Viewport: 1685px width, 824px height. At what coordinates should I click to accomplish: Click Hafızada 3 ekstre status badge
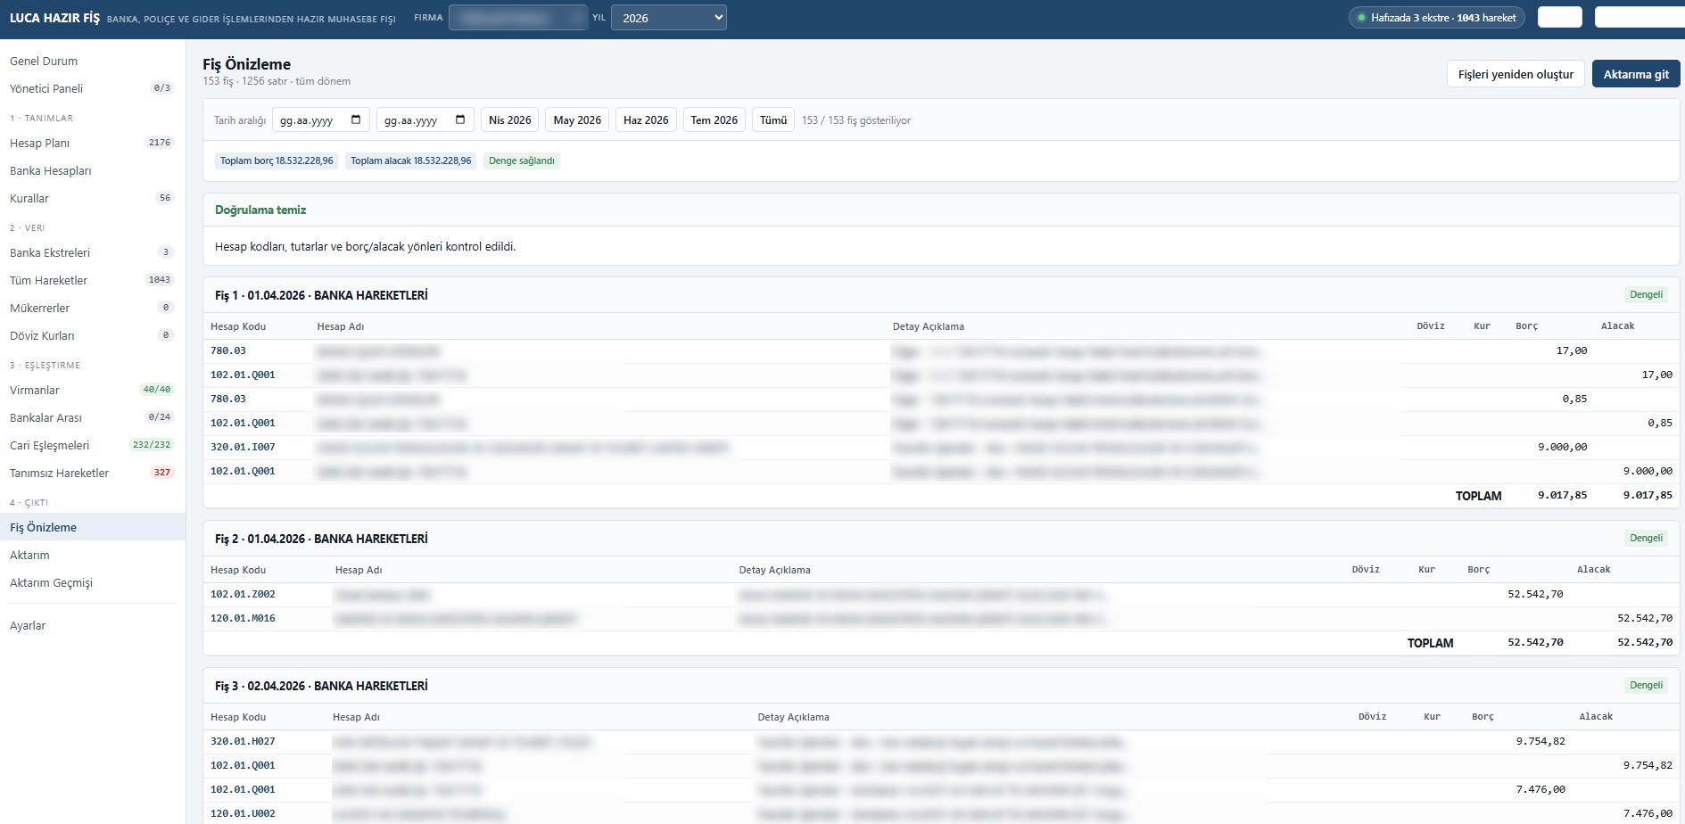pyautogui.click(x=1437, y=18)
